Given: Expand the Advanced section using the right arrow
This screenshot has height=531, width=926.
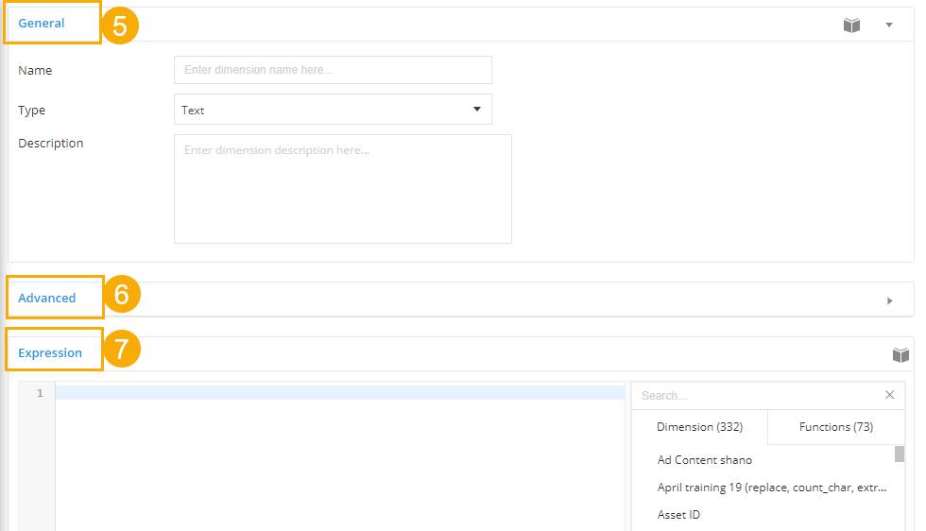Looking at the screenshot, I should [x=890, y=300].
